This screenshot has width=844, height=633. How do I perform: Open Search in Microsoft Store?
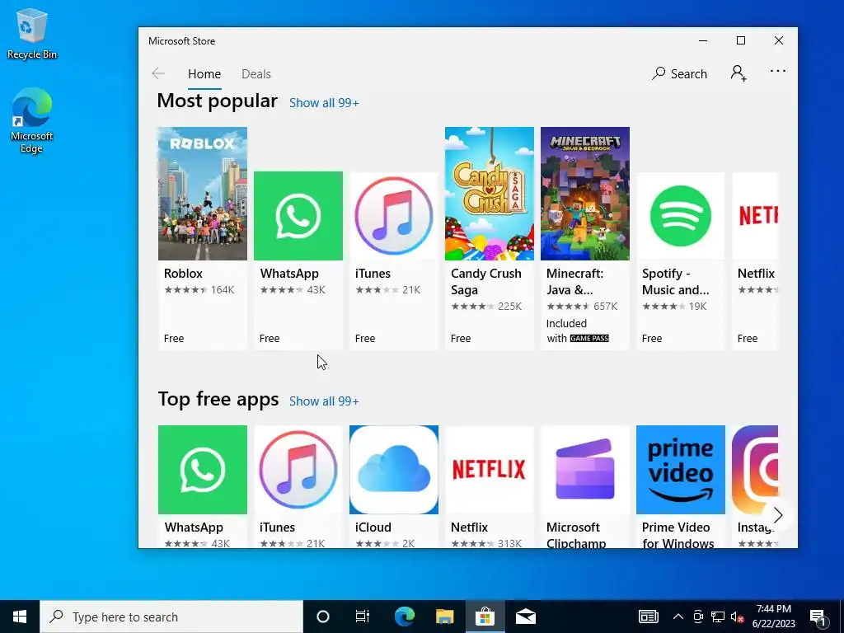click(x=679, y=73)
